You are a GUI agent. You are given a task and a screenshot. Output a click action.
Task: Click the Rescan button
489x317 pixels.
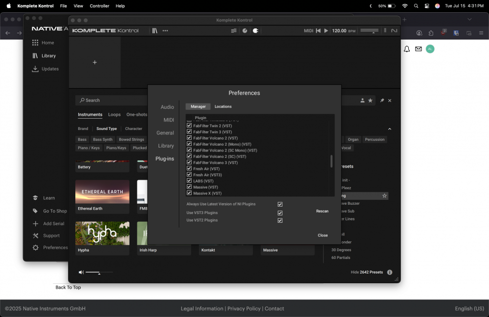click(322, 211)
